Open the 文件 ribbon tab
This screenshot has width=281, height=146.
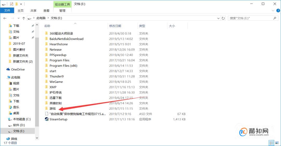point(7,11)
